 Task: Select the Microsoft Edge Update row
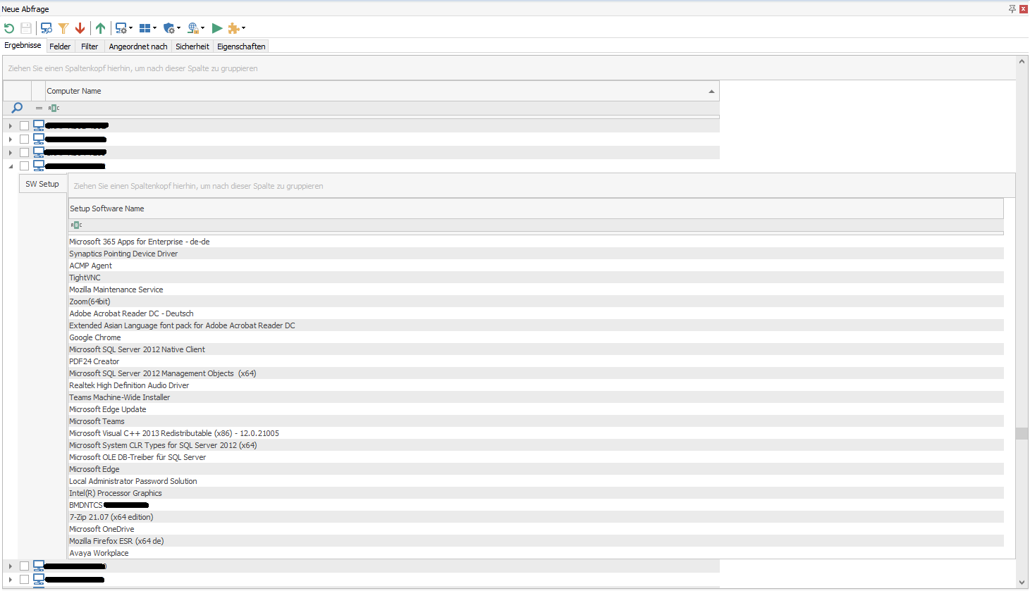pyautogui.click(x=536, y=409)
